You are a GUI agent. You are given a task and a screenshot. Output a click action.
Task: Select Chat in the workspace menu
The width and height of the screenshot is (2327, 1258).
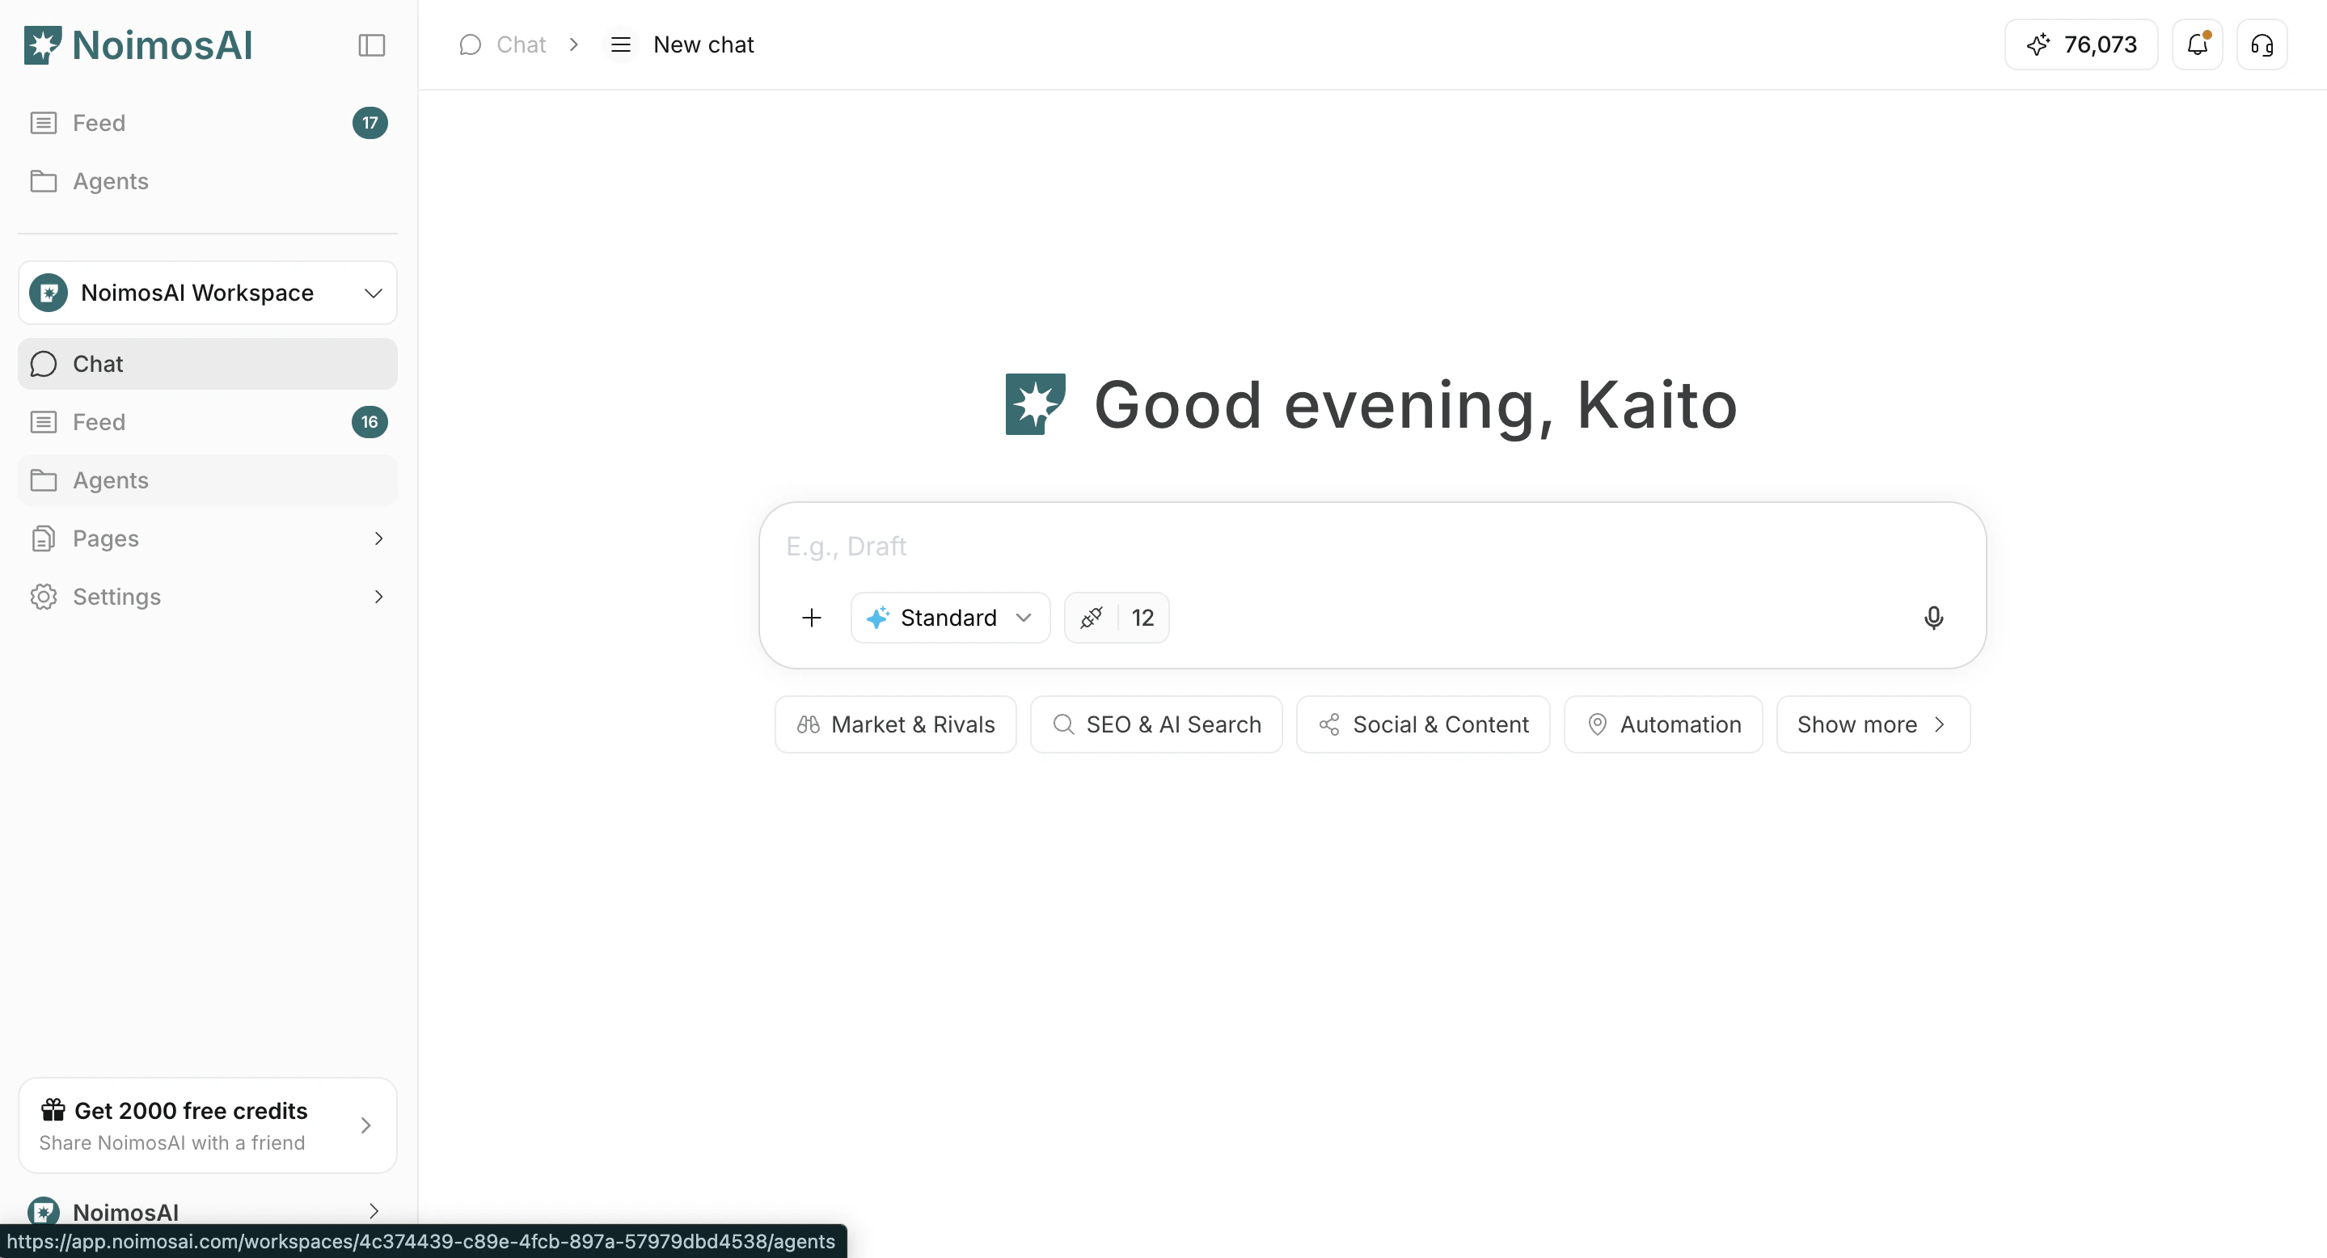click(x=208, y=364)
